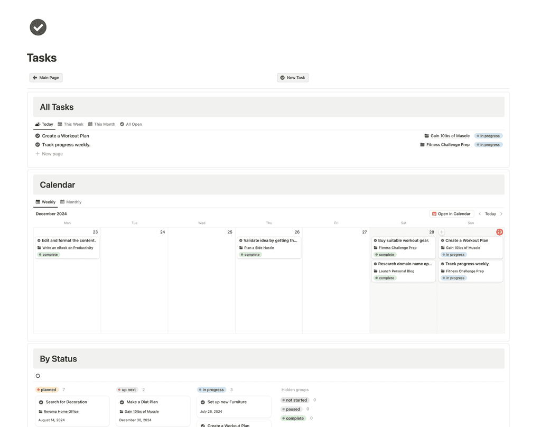Show the paused hidden group

click(x=291, y=409)
